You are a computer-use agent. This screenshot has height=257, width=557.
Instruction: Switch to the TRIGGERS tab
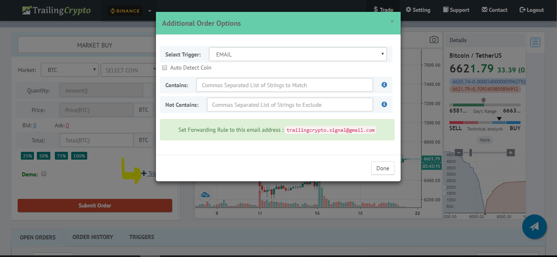pos(142,237)
